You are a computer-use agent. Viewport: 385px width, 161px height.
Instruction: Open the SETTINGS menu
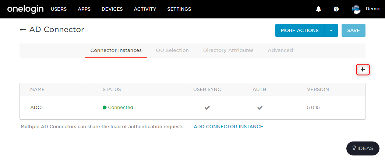click(x=179, y=9)
